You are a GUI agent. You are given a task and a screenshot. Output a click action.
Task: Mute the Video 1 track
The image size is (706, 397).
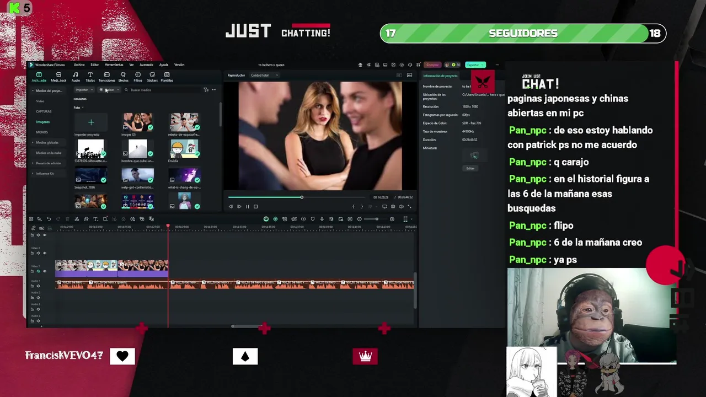[38, 271]
